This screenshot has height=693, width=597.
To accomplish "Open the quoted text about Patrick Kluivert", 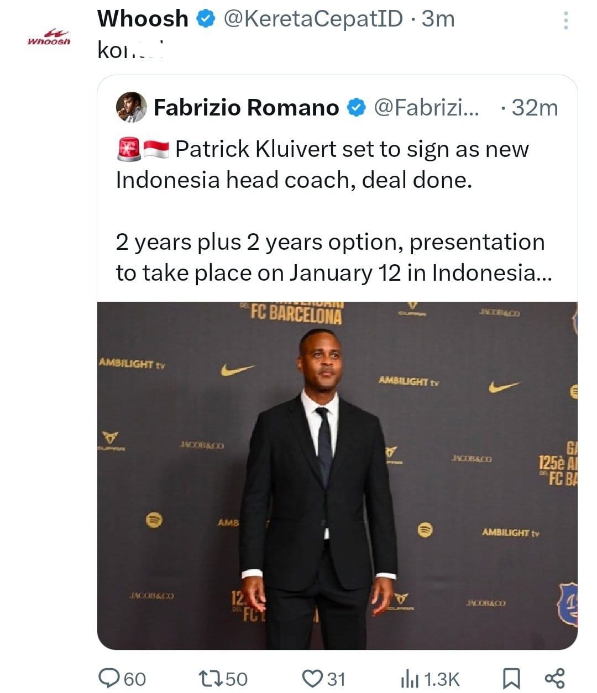I will point(322,165).
